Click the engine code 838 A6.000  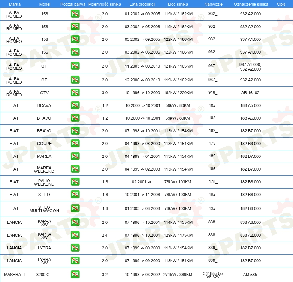pyautogui.click(x=250, y=222)
